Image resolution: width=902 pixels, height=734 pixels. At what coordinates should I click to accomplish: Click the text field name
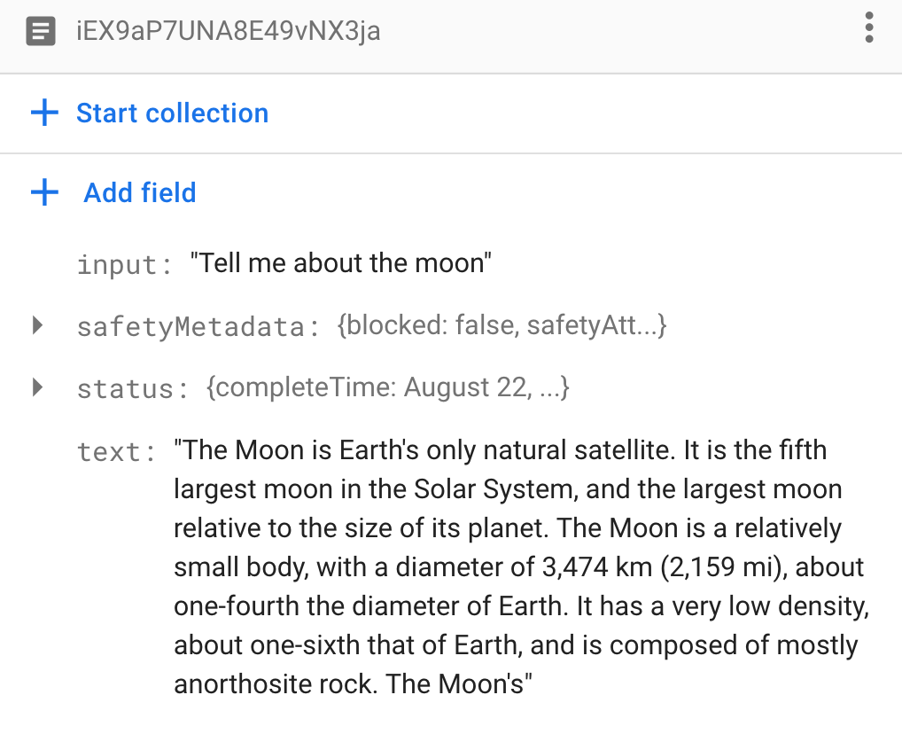tap(117, 452)
